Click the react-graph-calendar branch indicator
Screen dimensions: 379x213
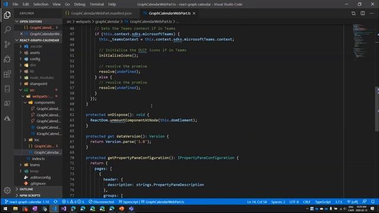(27, 202)
